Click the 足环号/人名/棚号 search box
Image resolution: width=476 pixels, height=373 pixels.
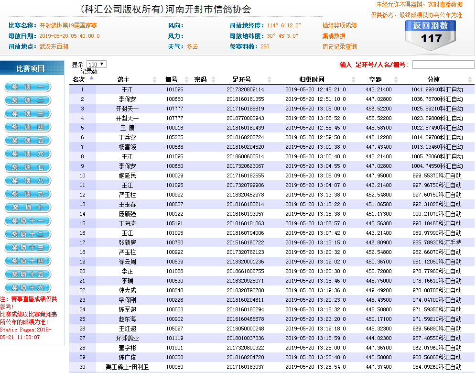pyautogui.click(x=443, y=65)
